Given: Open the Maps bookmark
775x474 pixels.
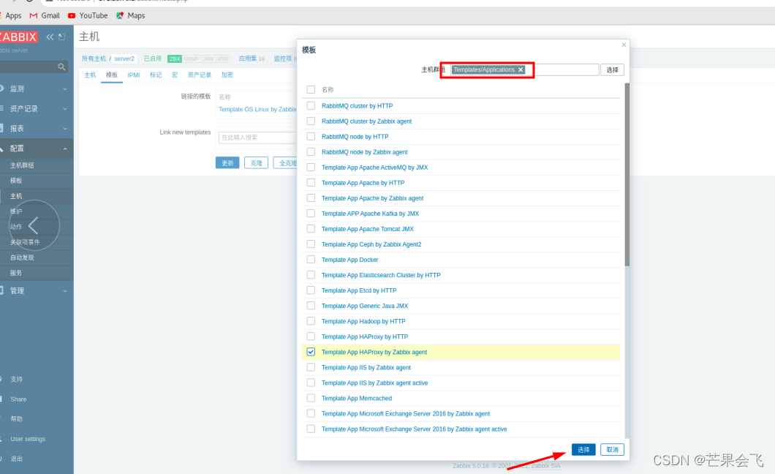Looking at the screenshot, I should point(130,16).
